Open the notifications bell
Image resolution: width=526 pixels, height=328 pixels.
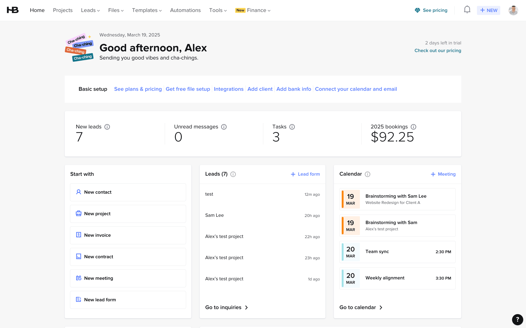click(x=467, y=10)
